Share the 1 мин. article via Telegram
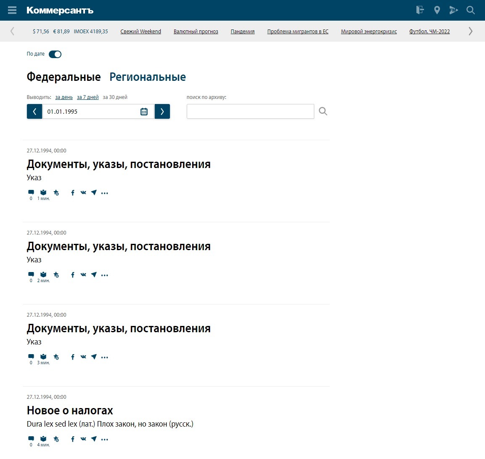485x459 pixels. coord(94,192)
